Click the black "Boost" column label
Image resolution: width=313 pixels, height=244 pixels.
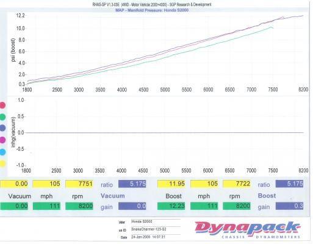173,196
